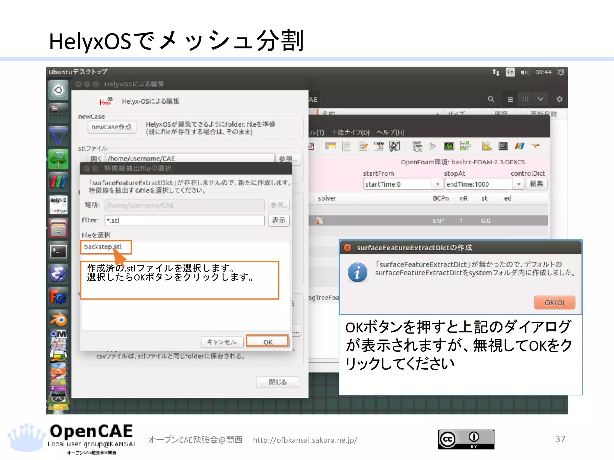Open the volume indicator in top panel
This screenshot has height=460, width=614.
click(x=525, y=72)
